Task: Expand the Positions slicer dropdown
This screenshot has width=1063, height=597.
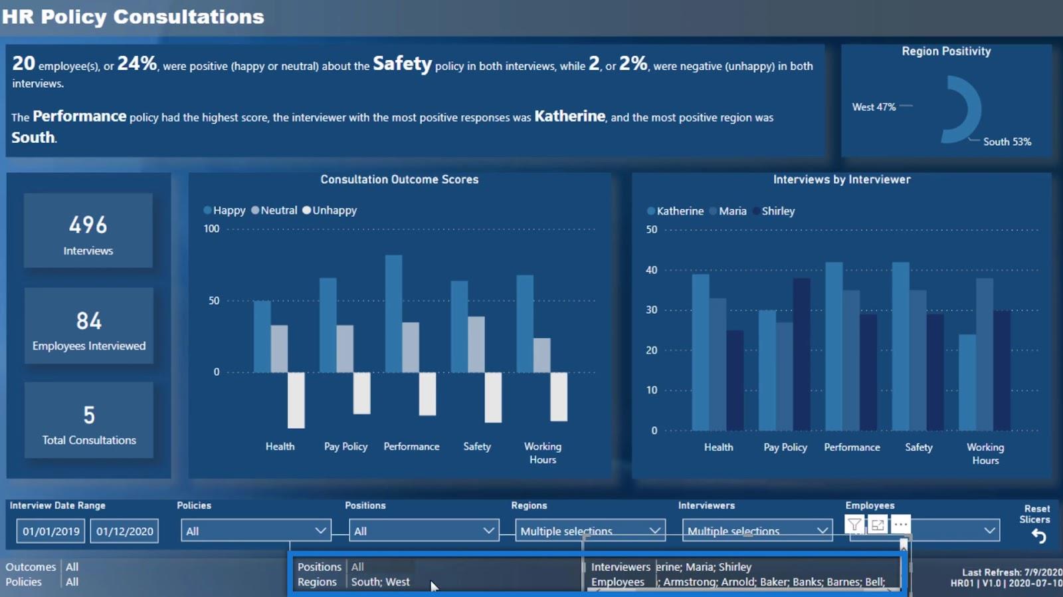Action: pyautogui.click(x=424, y=531)
